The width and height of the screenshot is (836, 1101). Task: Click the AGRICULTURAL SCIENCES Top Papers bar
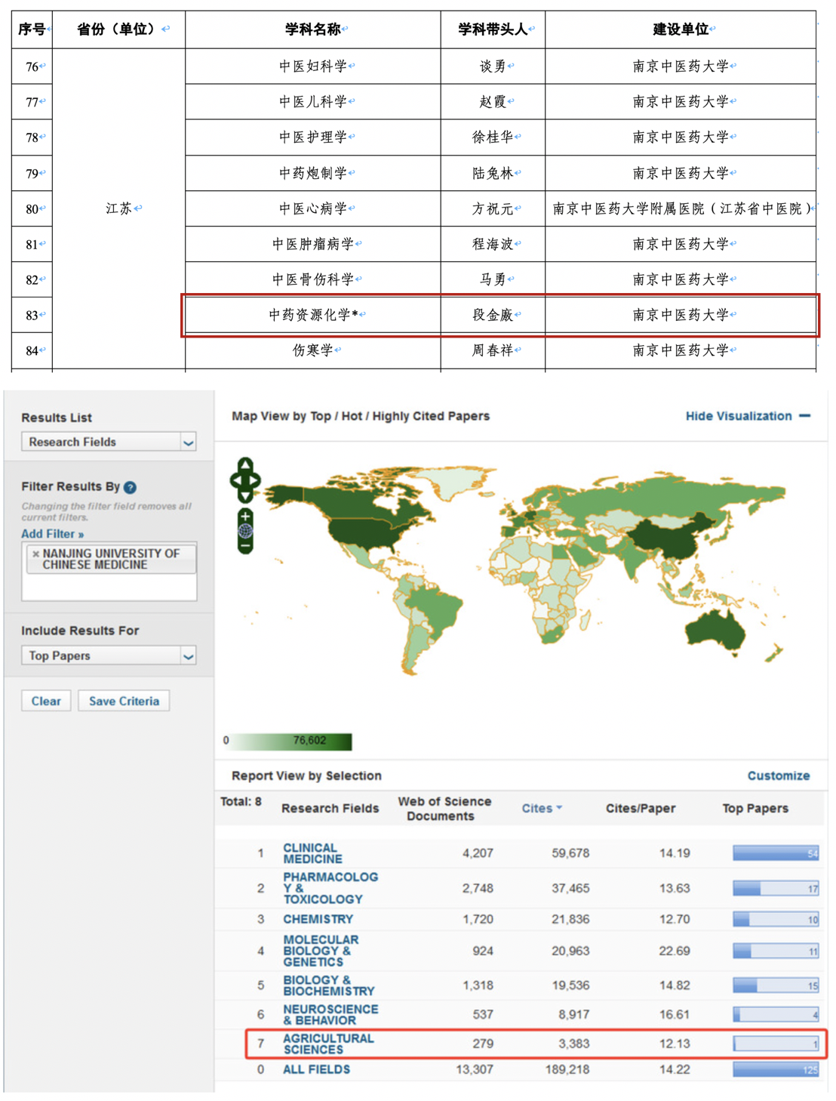[x=775, y=1044]
